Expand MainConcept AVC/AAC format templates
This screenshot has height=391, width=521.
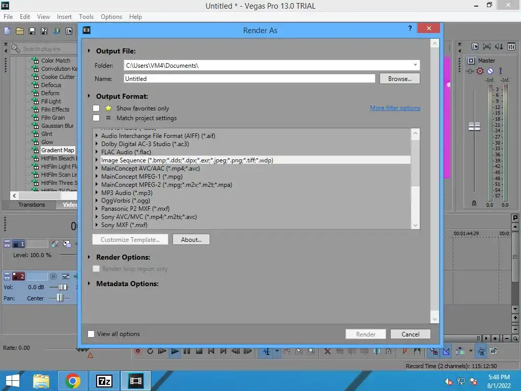click(x=97, y=168)
